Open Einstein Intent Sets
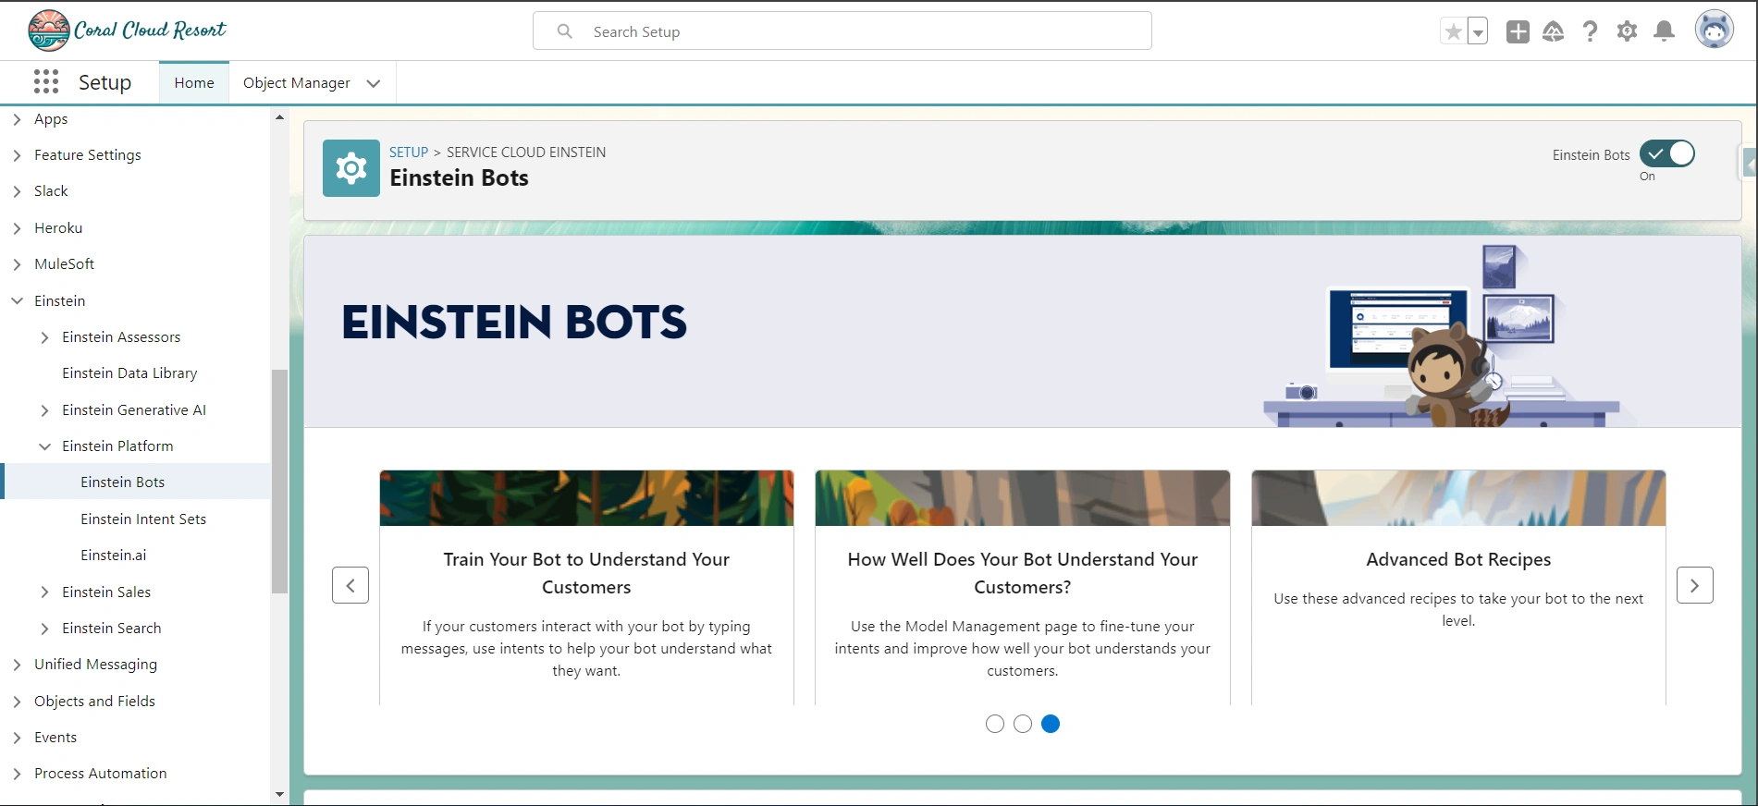The height and width of the screenshot is (806, 1758). [x=143, y=519]
